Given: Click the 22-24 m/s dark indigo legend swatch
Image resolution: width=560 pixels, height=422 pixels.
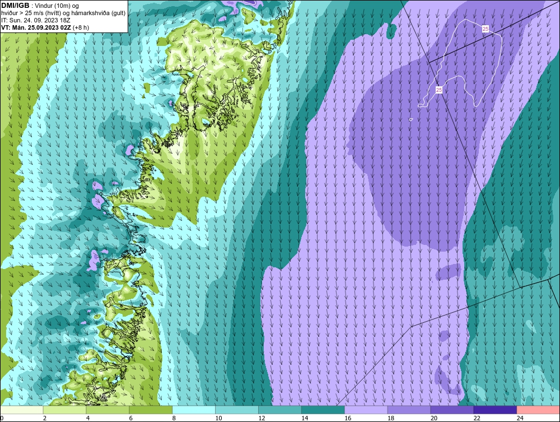Looking at the screenshot, I should (x=496, y=410).
